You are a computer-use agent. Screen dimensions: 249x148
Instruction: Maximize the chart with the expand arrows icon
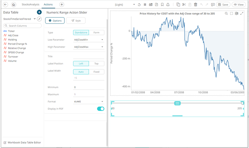click(242, 14)
